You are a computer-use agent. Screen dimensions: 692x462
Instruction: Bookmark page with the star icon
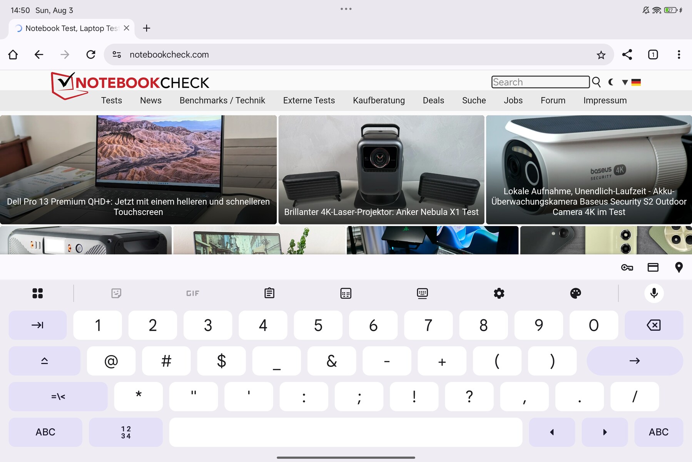pyautogui.click(x=601, y=55)
